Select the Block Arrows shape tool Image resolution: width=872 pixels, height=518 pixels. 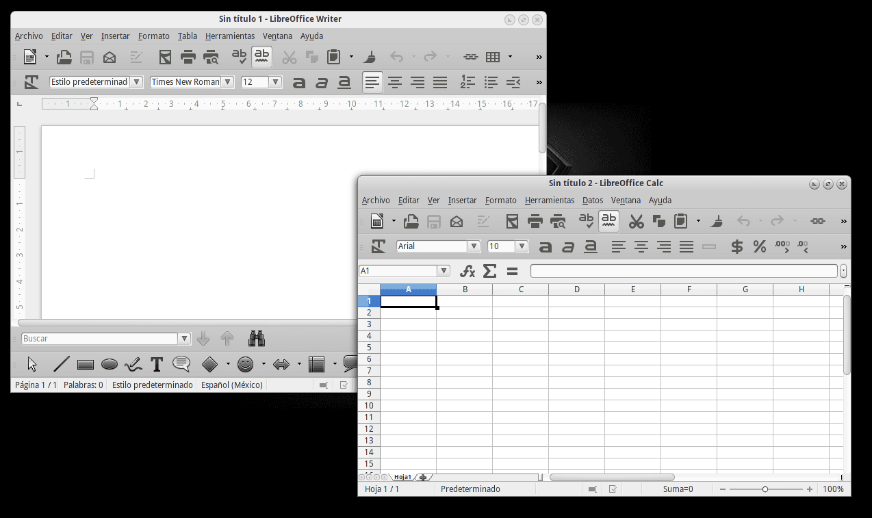tap(281, 364)
